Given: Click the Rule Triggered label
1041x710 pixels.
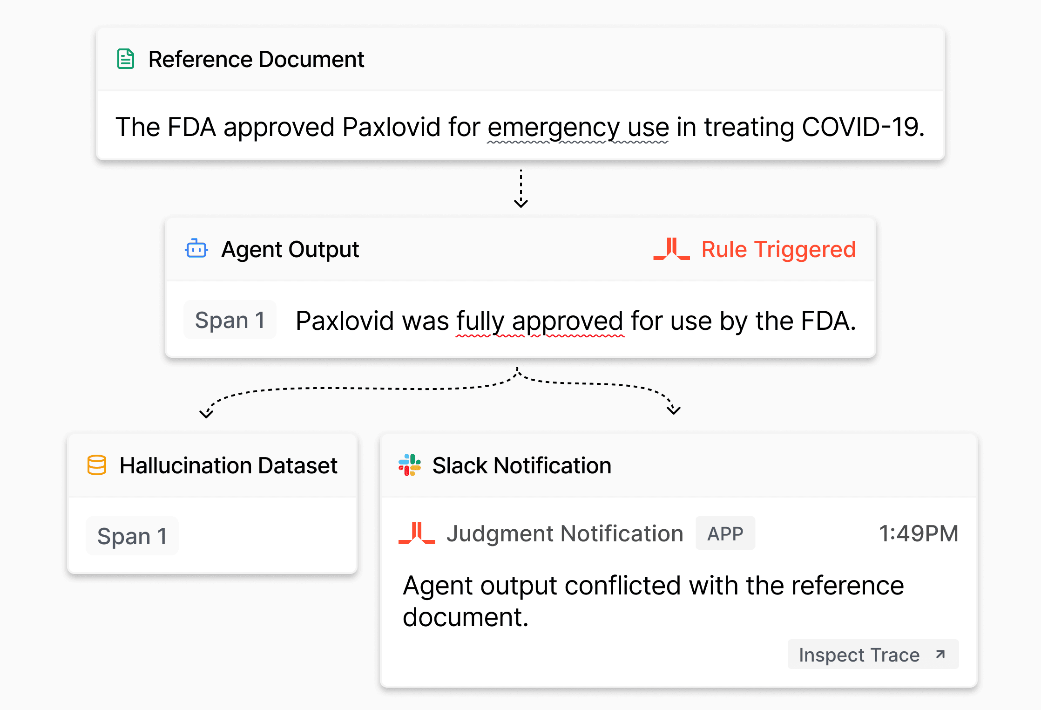Looking at the screenshot, I should (778, 249).
